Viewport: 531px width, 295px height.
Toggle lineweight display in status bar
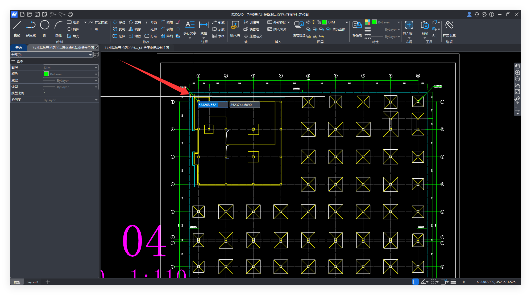(x=454, y=282)
